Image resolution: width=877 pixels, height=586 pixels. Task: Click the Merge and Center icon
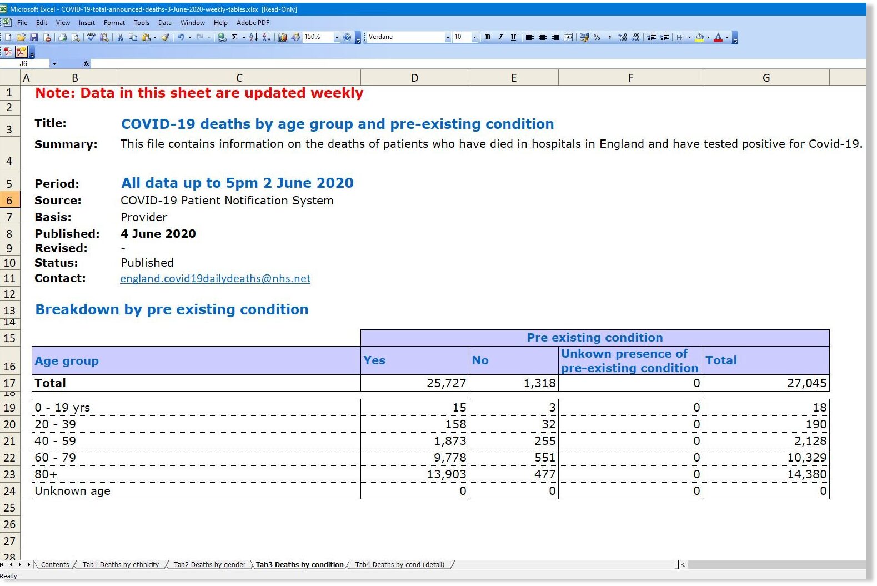click(568, 37)
